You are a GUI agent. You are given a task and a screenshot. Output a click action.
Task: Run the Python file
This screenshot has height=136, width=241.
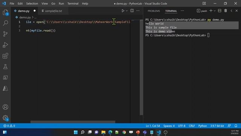[x=123, y=11]
